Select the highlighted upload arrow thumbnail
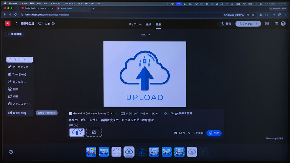 click(x=129, y=152)
